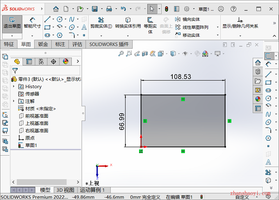The height and width of the screenshot is (200, 279).
Task: Click Mirror Entities (镜向实体)
Action: coord(188,19)
